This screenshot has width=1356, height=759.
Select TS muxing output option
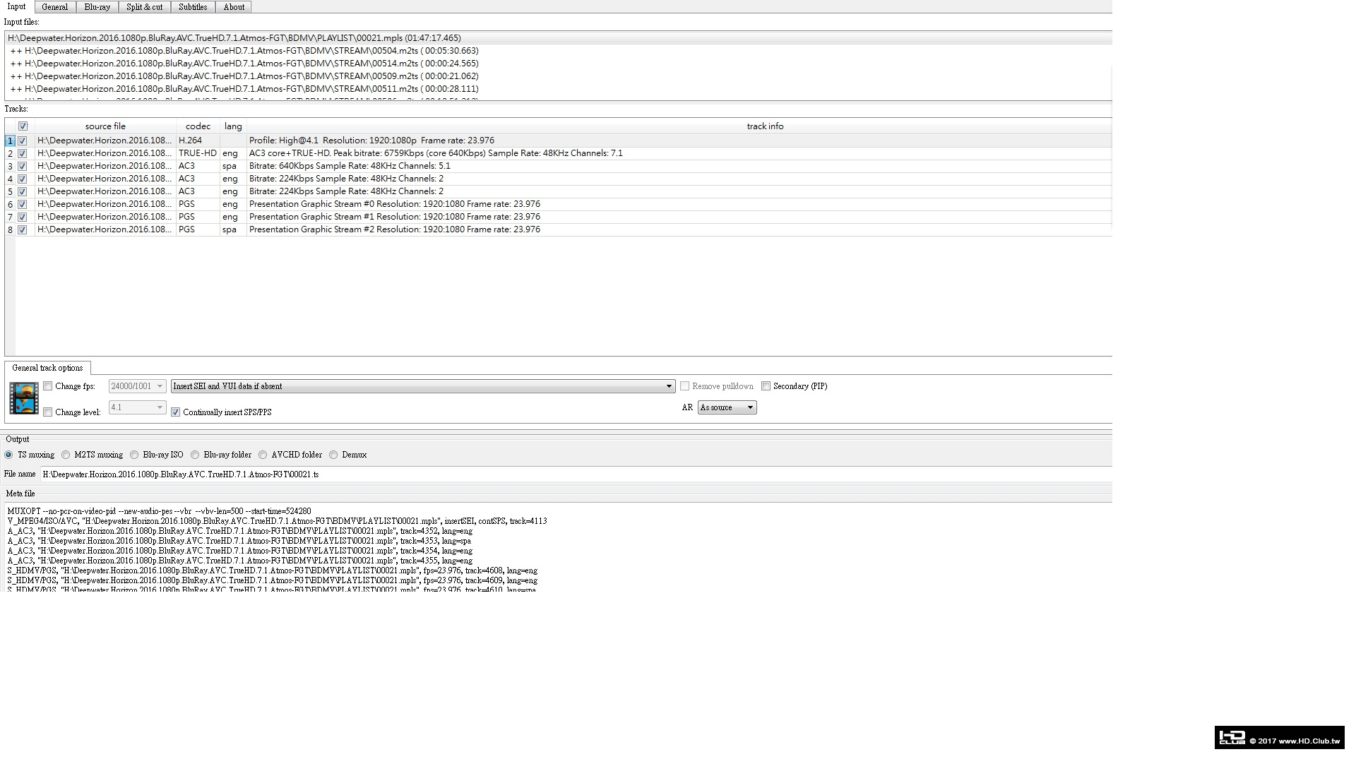point(8,455)
